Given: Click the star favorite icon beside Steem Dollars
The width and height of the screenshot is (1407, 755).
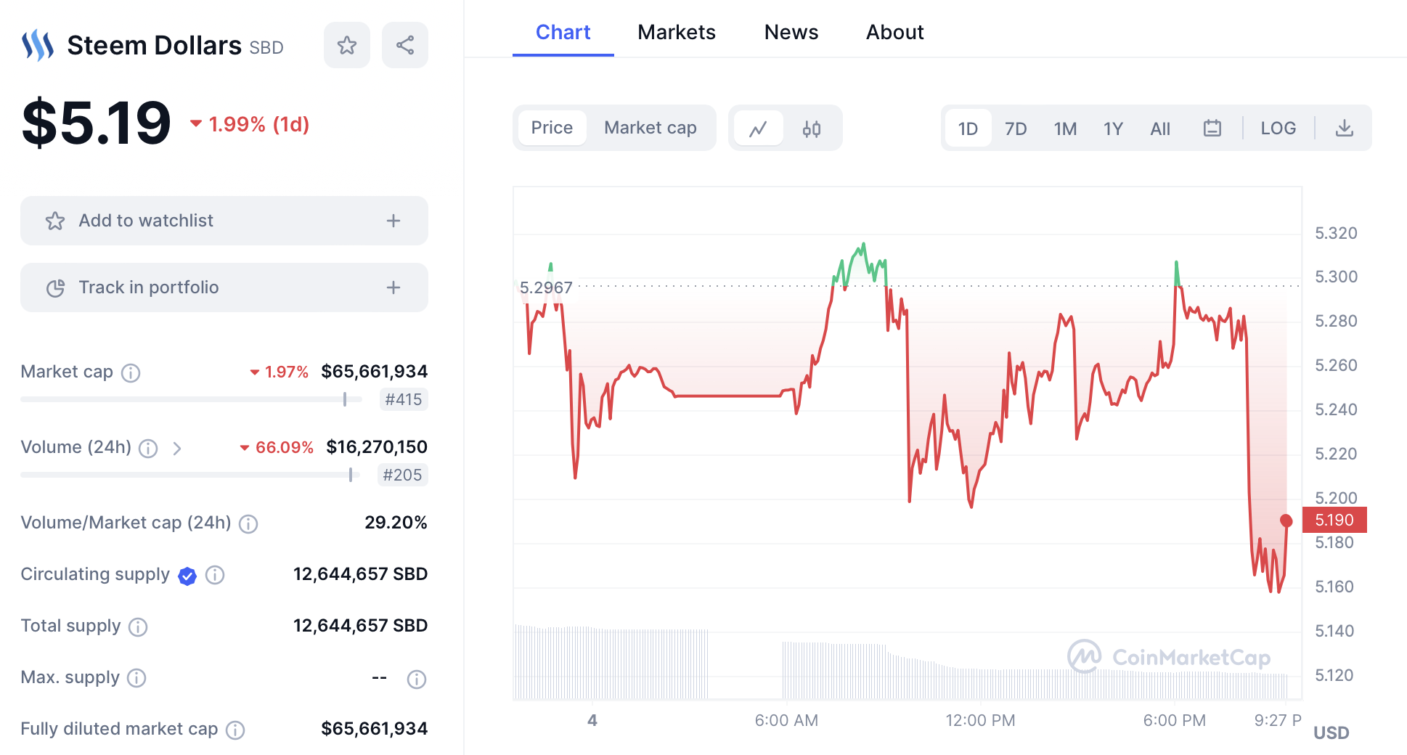Looking at the screenshot, I should [x=347, y=45].
